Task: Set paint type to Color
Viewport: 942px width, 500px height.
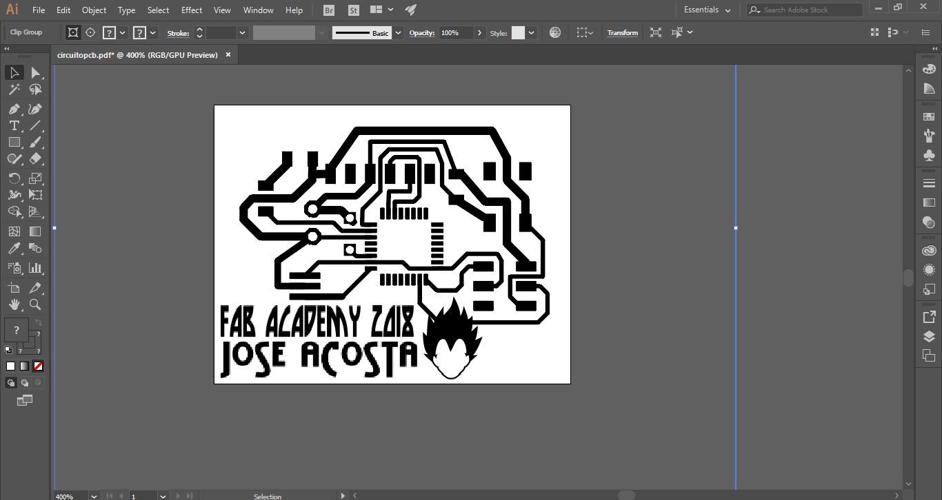Action: 11,366
